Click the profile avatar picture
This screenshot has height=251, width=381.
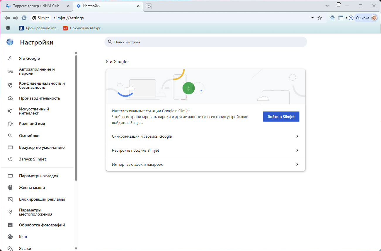[374, 18]
